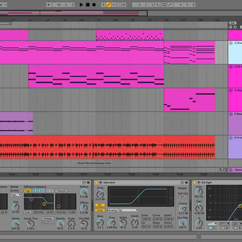Click the Reverb Density knob

[60, 224]
